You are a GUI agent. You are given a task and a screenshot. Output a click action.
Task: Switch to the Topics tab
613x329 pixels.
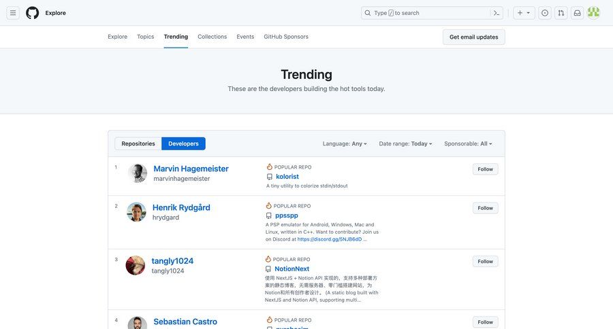[x=146, y=37]
